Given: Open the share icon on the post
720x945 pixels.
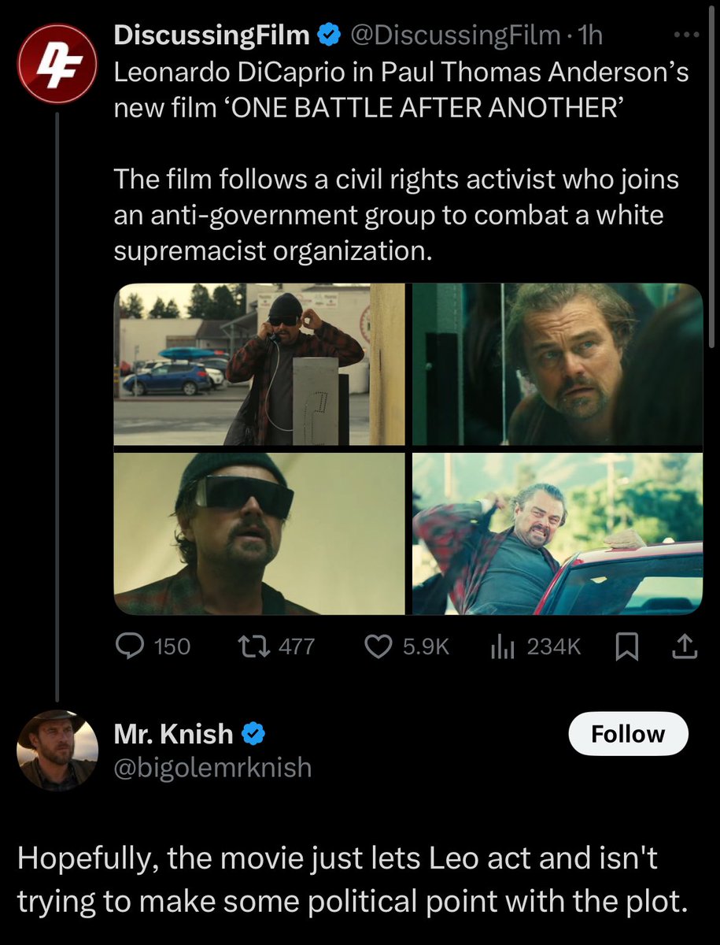Looking at the screenshot, I should 684,647.
